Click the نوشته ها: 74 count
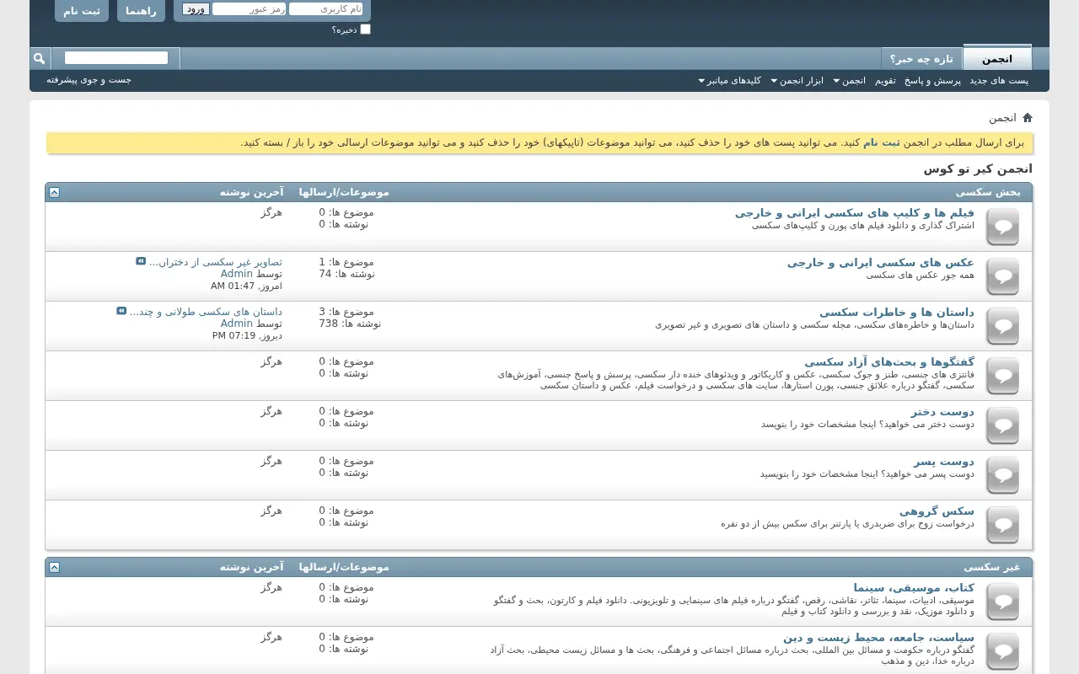This screenshot has width=1079, height=674. click(346, 274)
